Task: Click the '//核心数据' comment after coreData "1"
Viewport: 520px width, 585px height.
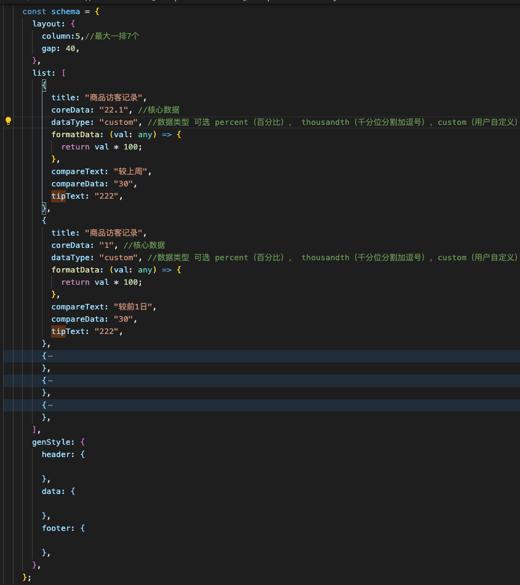Action: click(144, 245)
